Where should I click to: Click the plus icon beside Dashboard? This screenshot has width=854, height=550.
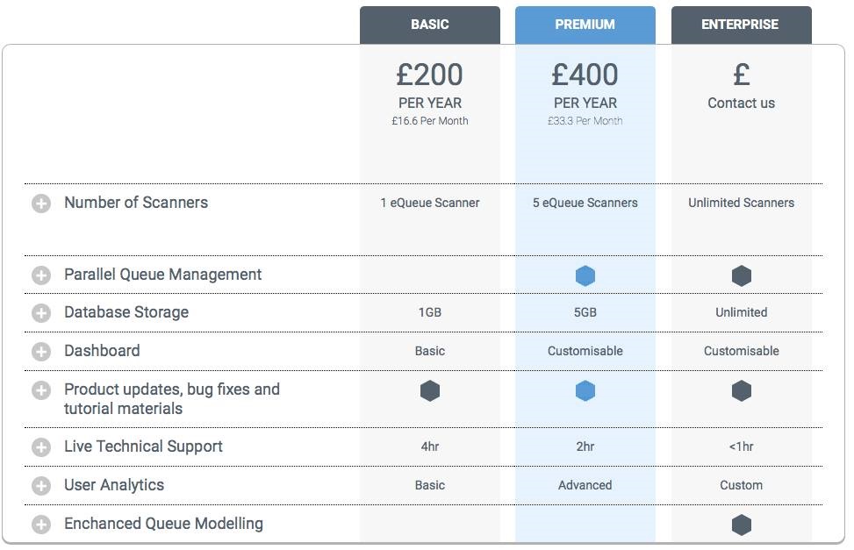tap(41, 352)
